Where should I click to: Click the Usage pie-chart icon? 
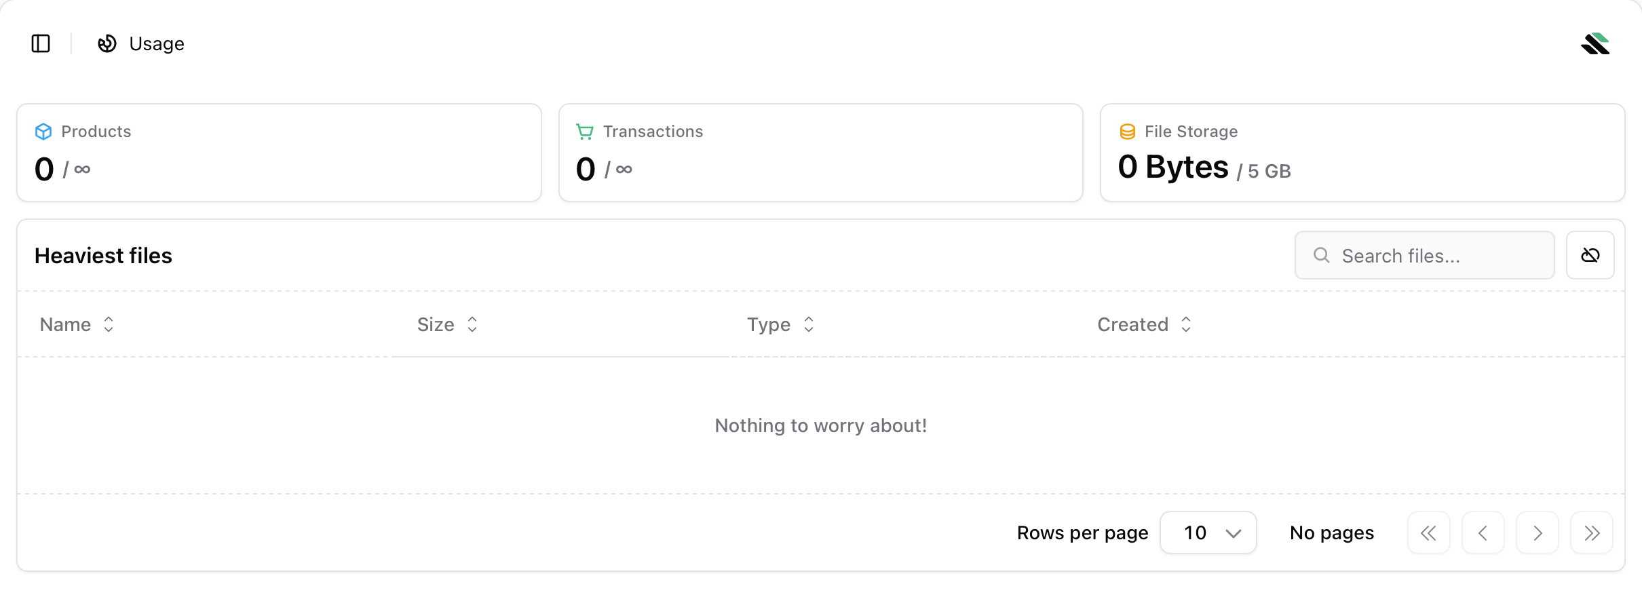[x=107, y=43]
